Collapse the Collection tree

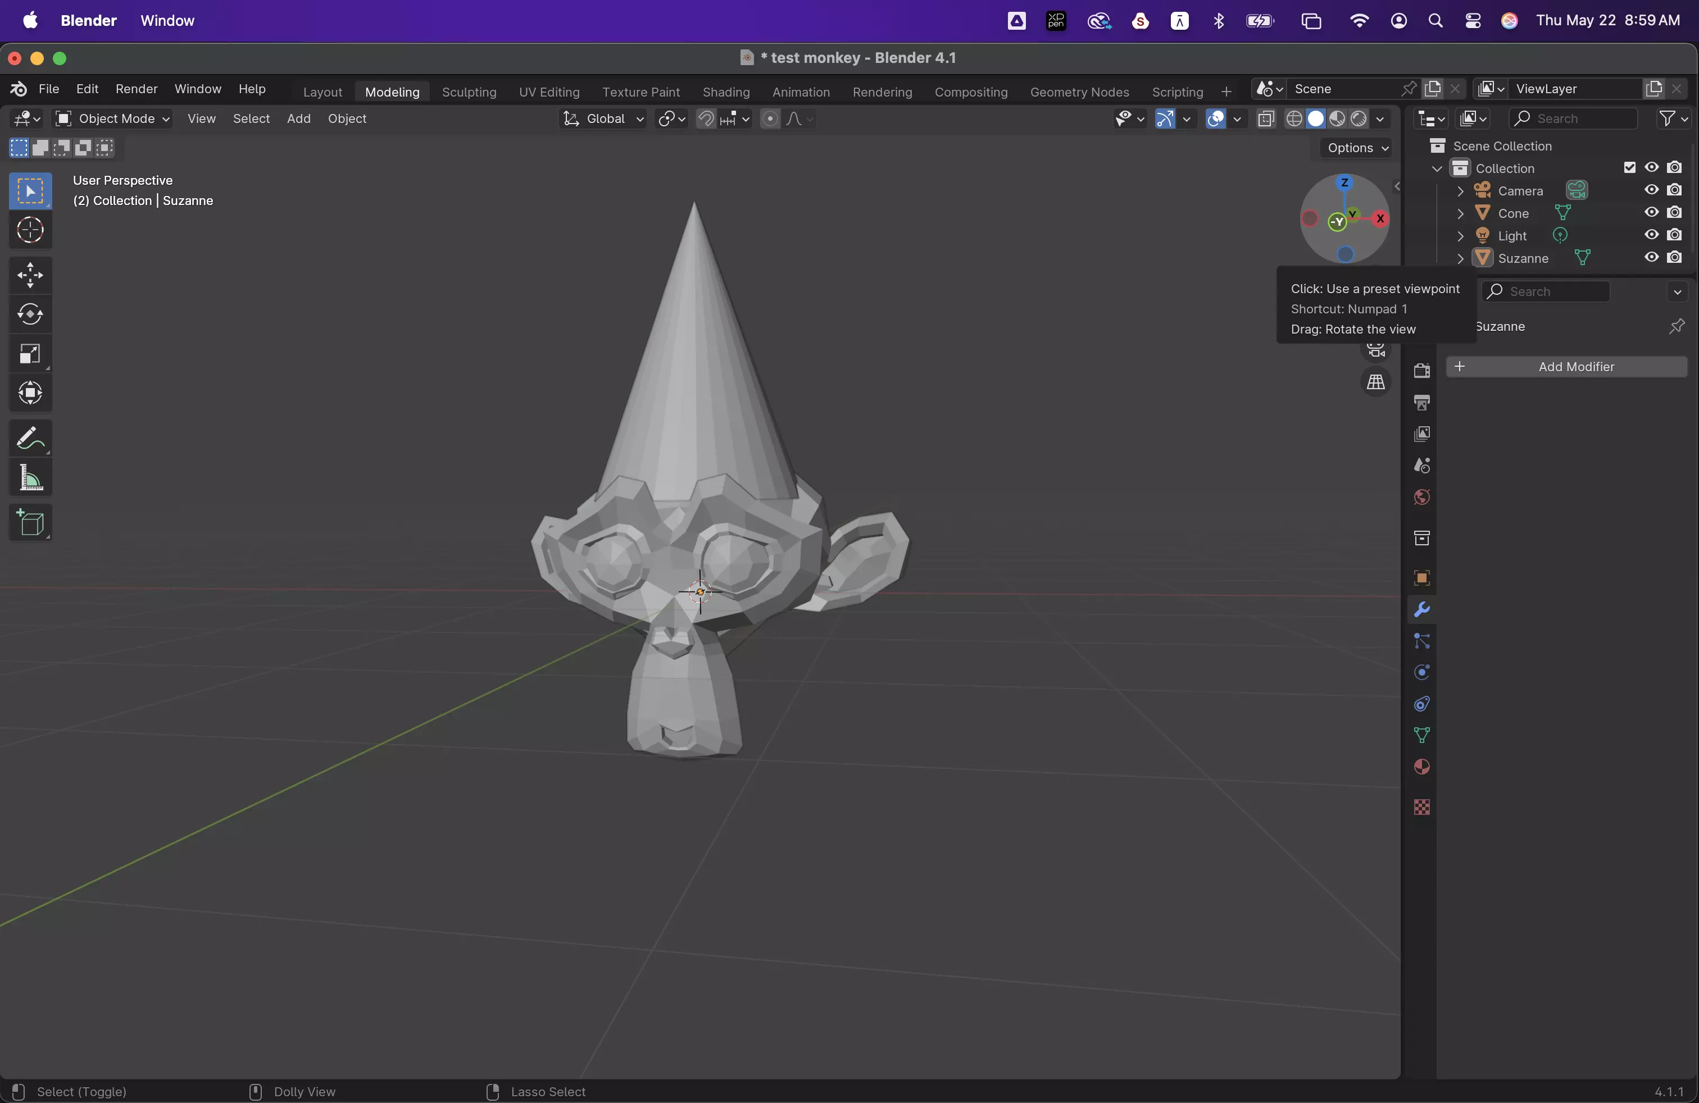tap(1437, 168)
